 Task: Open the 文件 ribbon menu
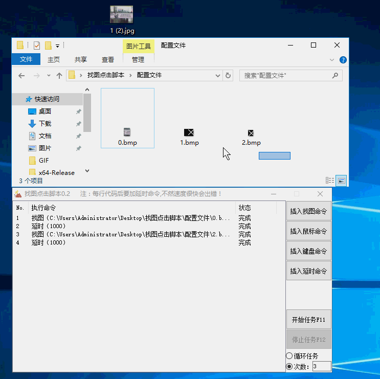pyautogui.click(x=26, y=59)
